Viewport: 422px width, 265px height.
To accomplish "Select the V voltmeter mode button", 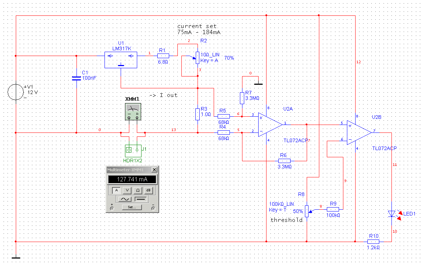I will tap(127, 190).
